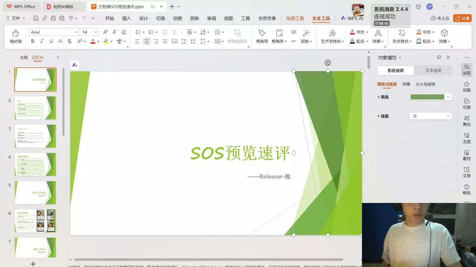Open the 美化 beautify side panel
Viewport: 476px width, 267px height.
pos(467,121)
